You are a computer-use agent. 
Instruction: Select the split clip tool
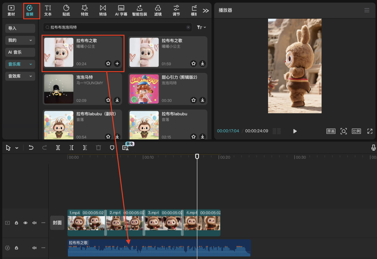coord(58,148)
